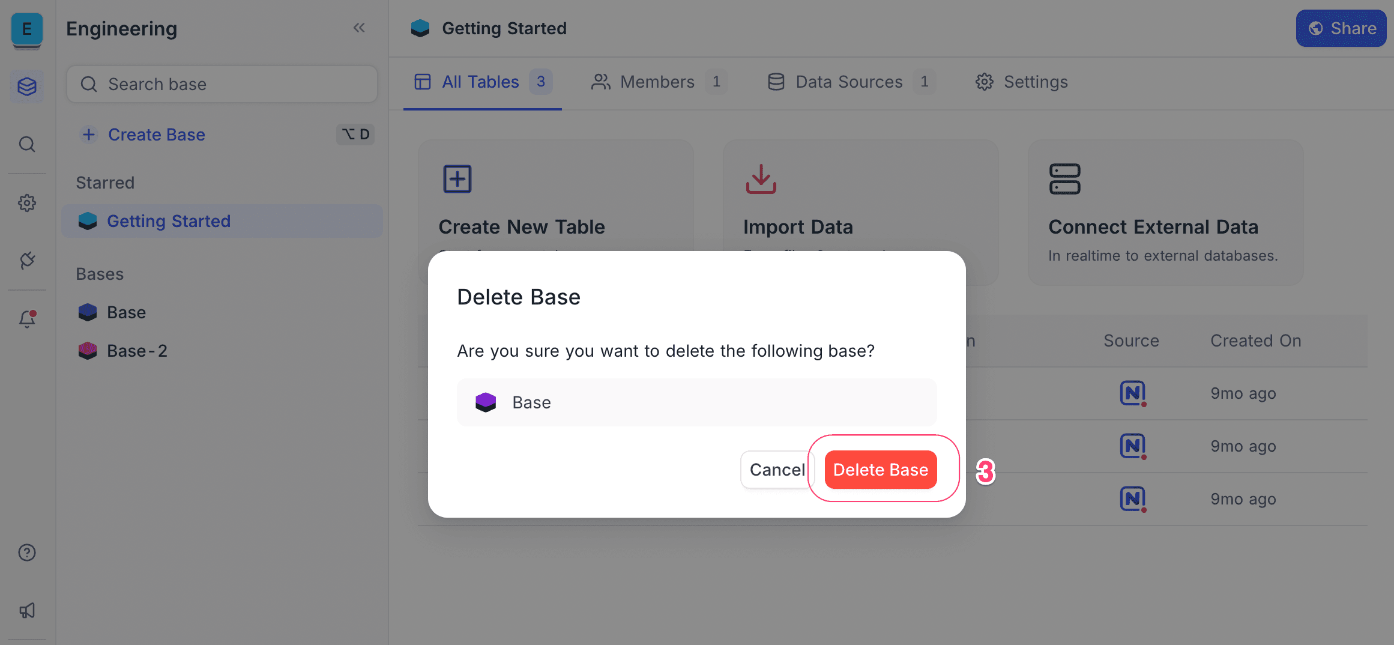Click the settings gear in the sidebar rail
The height and width of the screenshot is (645, 1394).
pyautogui.click(x=26, y=202)
